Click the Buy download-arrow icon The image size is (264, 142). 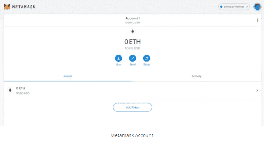coord(118,58)
